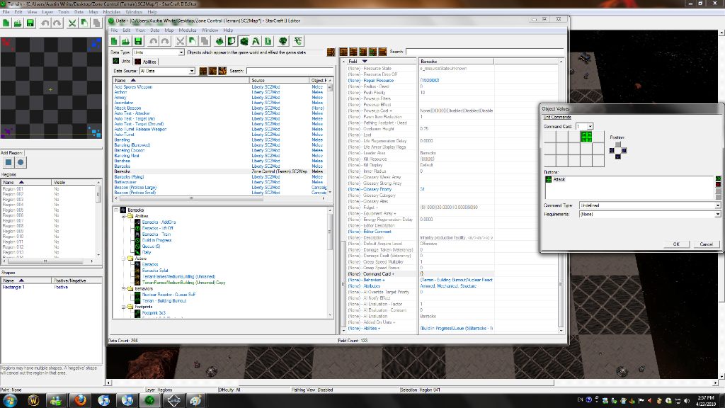Select Attack entry in Buttons list
Screen dimensions: 725x408
pos(559,179)
